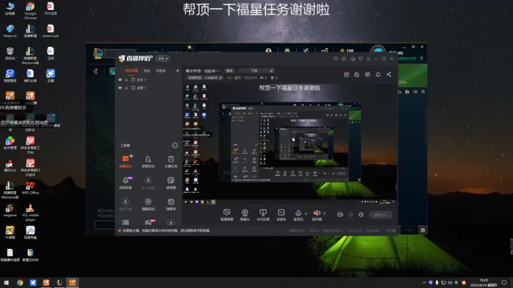Open the 主播任务 tool

pyautogui.click(x=171, y=162)
